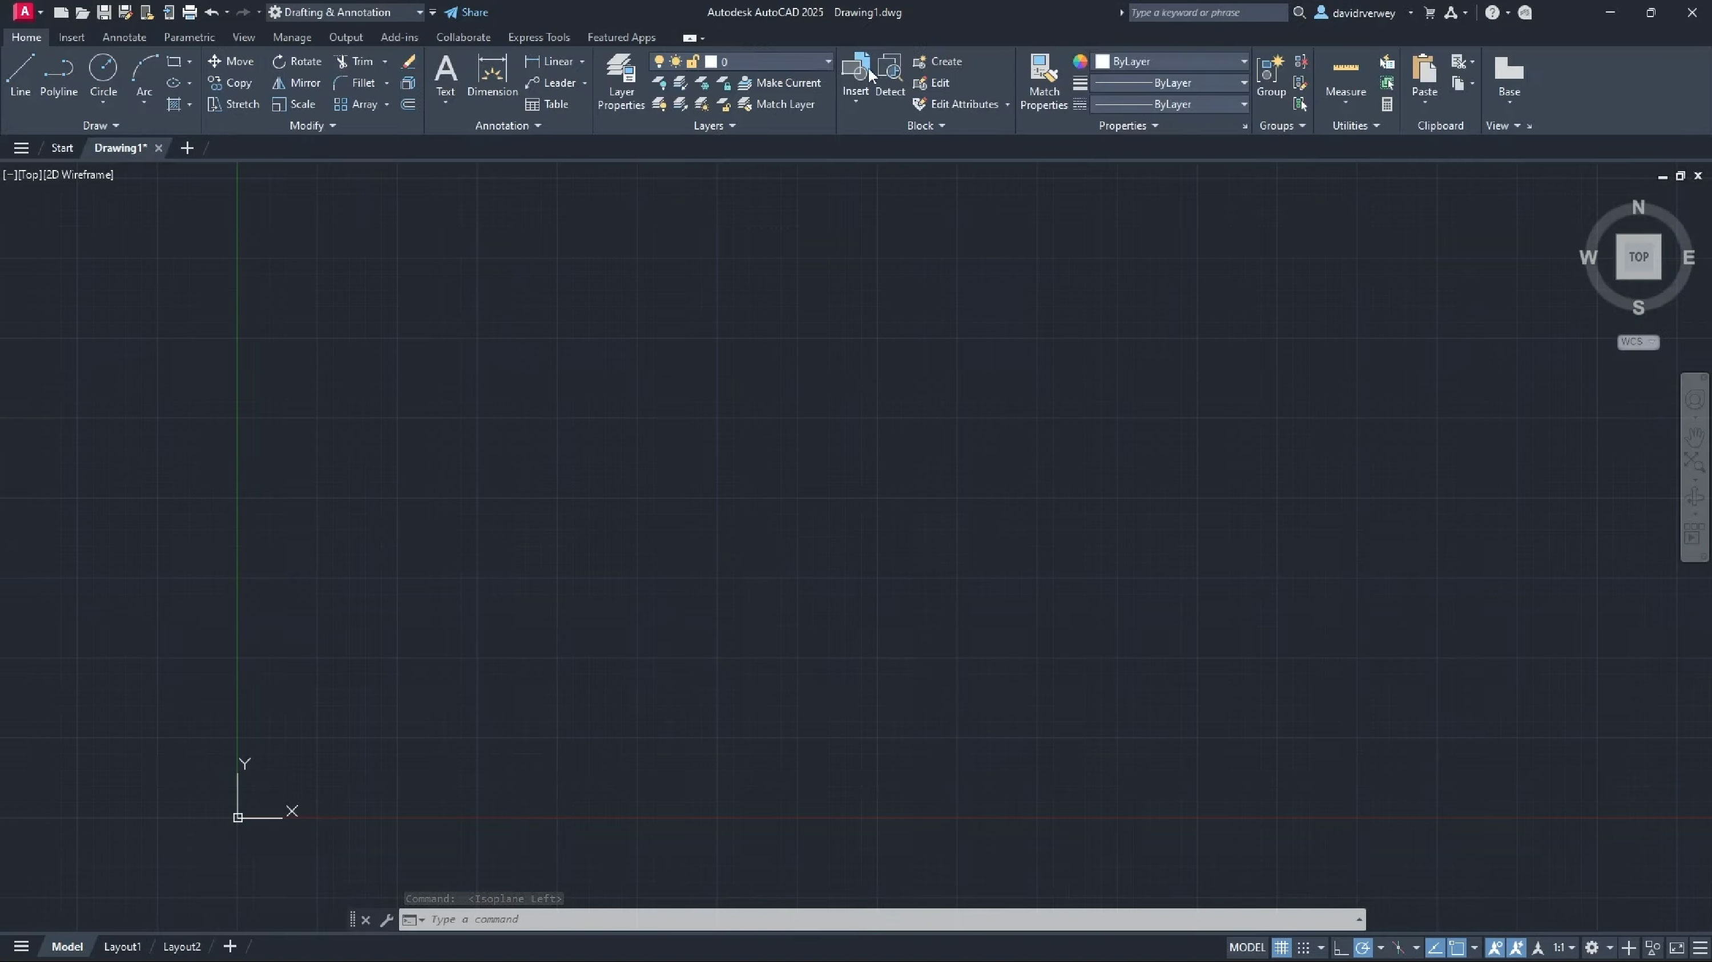1712x962 pixels.
Task: Switch to the Annotate ribbon tab
Action: (124, 37)
